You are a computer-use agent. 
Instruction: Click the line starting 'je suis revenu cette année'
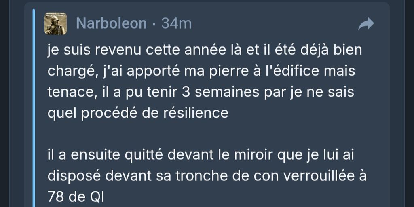205,51
